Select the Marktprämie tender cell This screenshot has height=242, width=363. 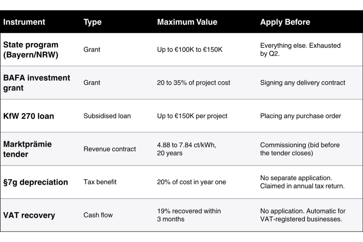coord(27,149)
